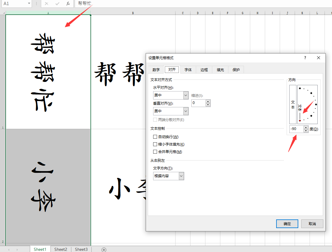
Task: Click the formula bar confirm checkmark icon
Action: pyautogui.click(x=57, y=4)
